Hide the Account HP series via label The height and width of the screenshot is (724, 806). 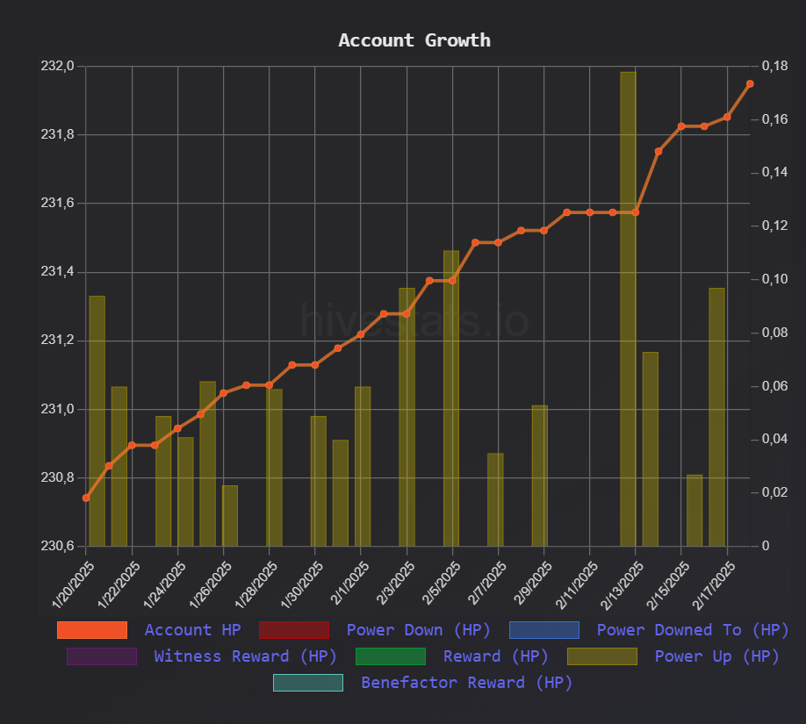[x=193, y=630]
